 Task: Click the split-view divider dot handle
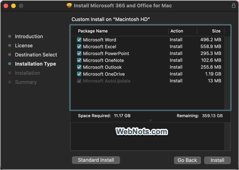click(150, 120)
